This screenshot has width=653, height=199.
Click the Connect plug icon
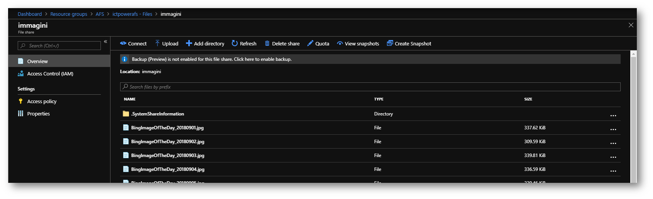click(x=123, y=43)
